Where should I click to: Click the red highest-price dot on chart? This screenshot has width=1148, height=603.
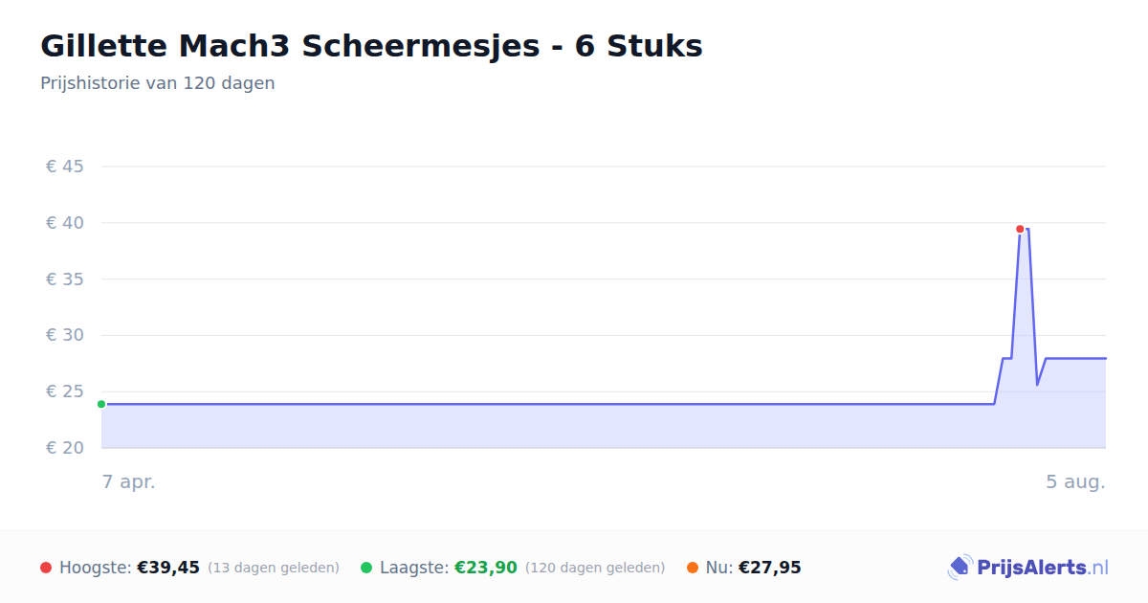click(1020, 229)
